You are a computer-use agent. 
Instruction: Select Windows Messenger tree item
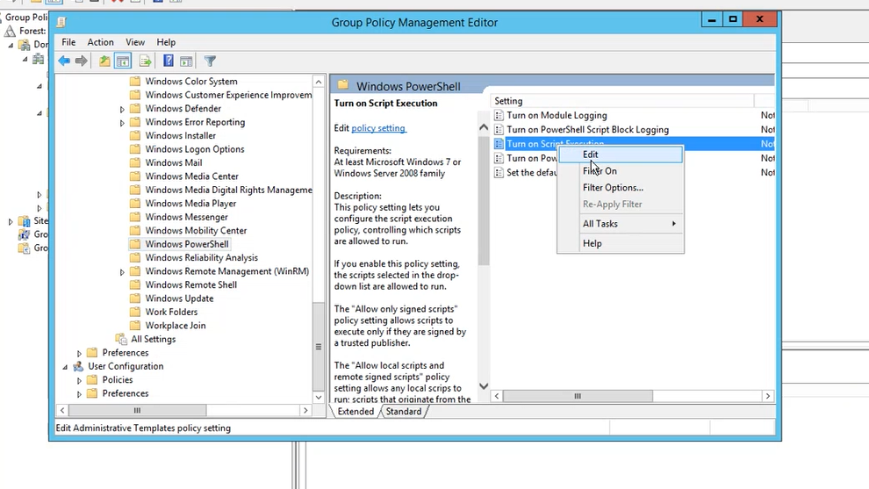186,218
